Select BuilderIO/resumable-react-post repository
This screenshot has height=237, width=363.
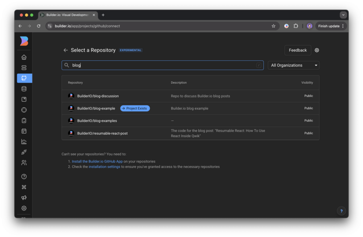[x=103, y=133]
